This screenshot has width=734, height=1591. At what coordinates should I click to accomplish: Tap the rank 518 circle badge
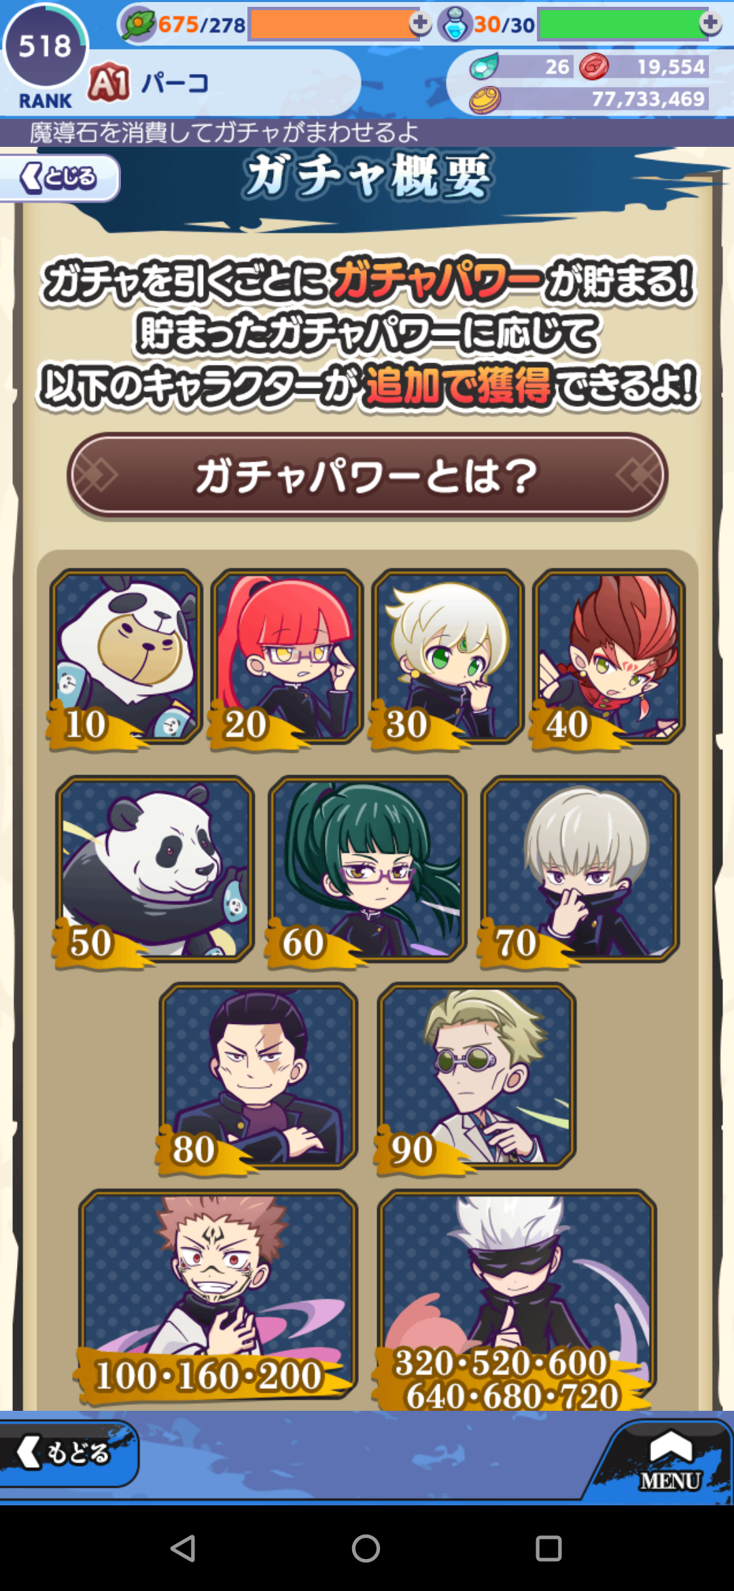(x=45, y=54)
